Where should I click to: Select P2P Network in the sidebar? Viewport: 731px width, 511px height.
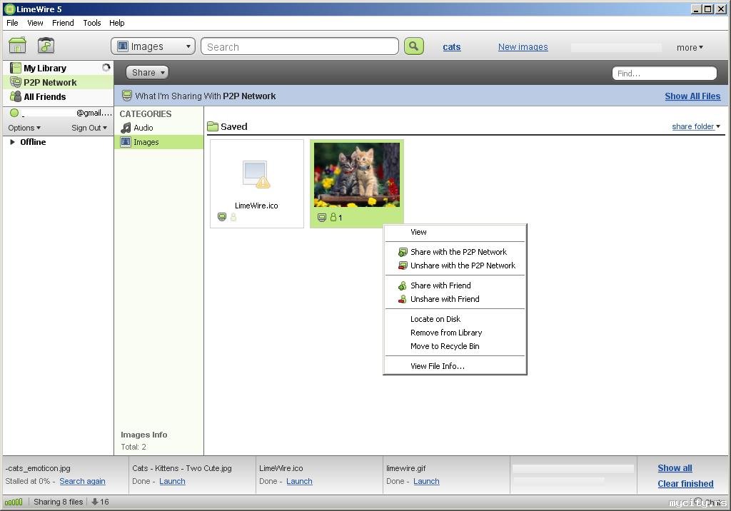[59, 82]
